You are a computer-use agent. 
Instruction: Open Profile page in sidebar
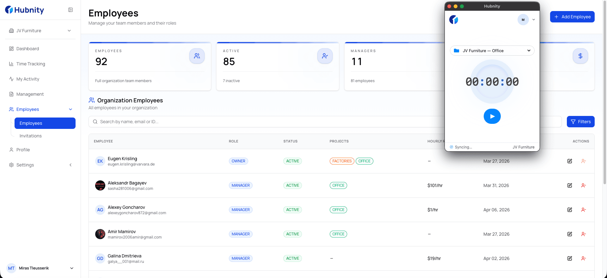click(23, 150)
